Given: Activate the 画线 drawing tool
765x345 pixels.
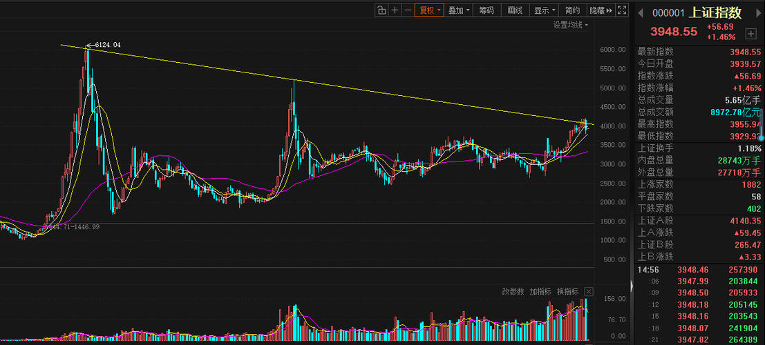Looking at the screenshot, I should pyautogui.click(x=515, y=10).
